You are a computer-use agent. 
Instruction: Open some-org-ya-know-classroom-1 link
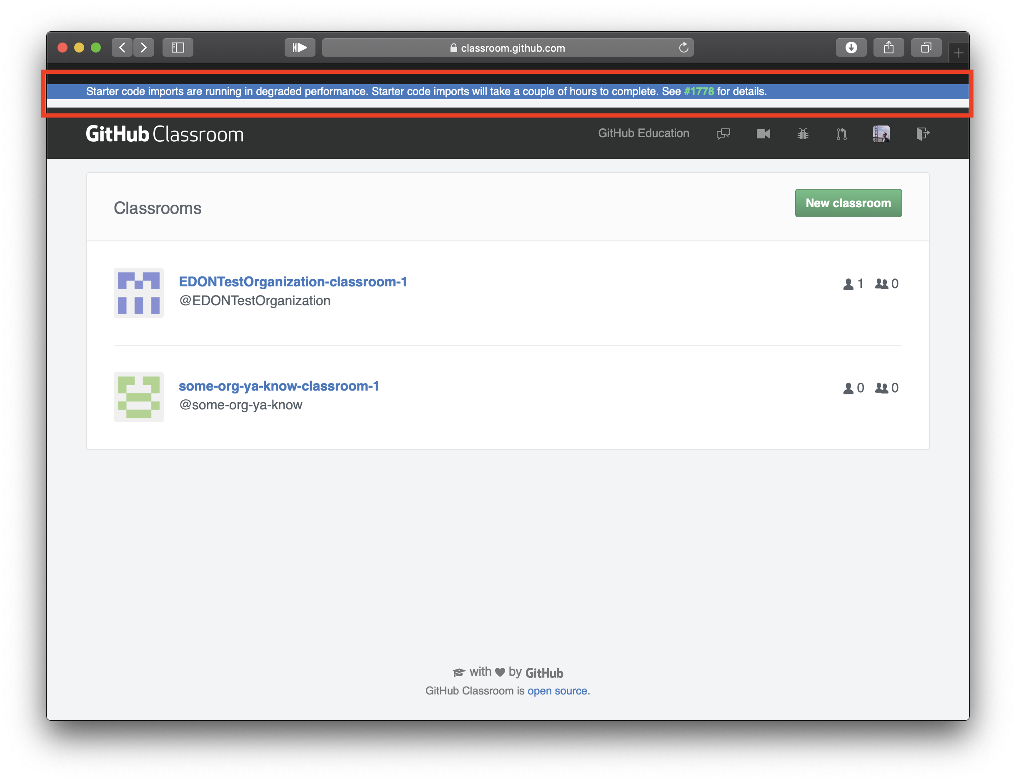point(279,386)
